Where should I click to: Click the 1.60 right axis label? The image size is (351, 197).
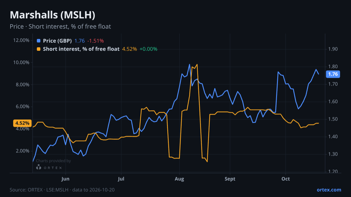click(333, 102)
